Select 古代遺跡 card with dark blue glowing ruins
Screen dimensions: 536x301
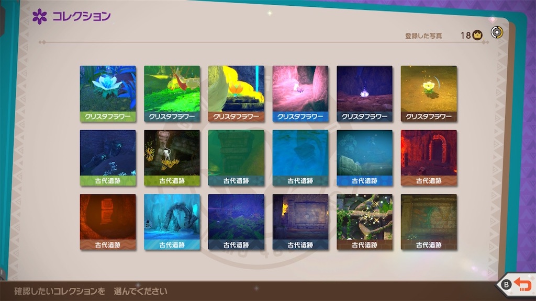tap(108, 158)
